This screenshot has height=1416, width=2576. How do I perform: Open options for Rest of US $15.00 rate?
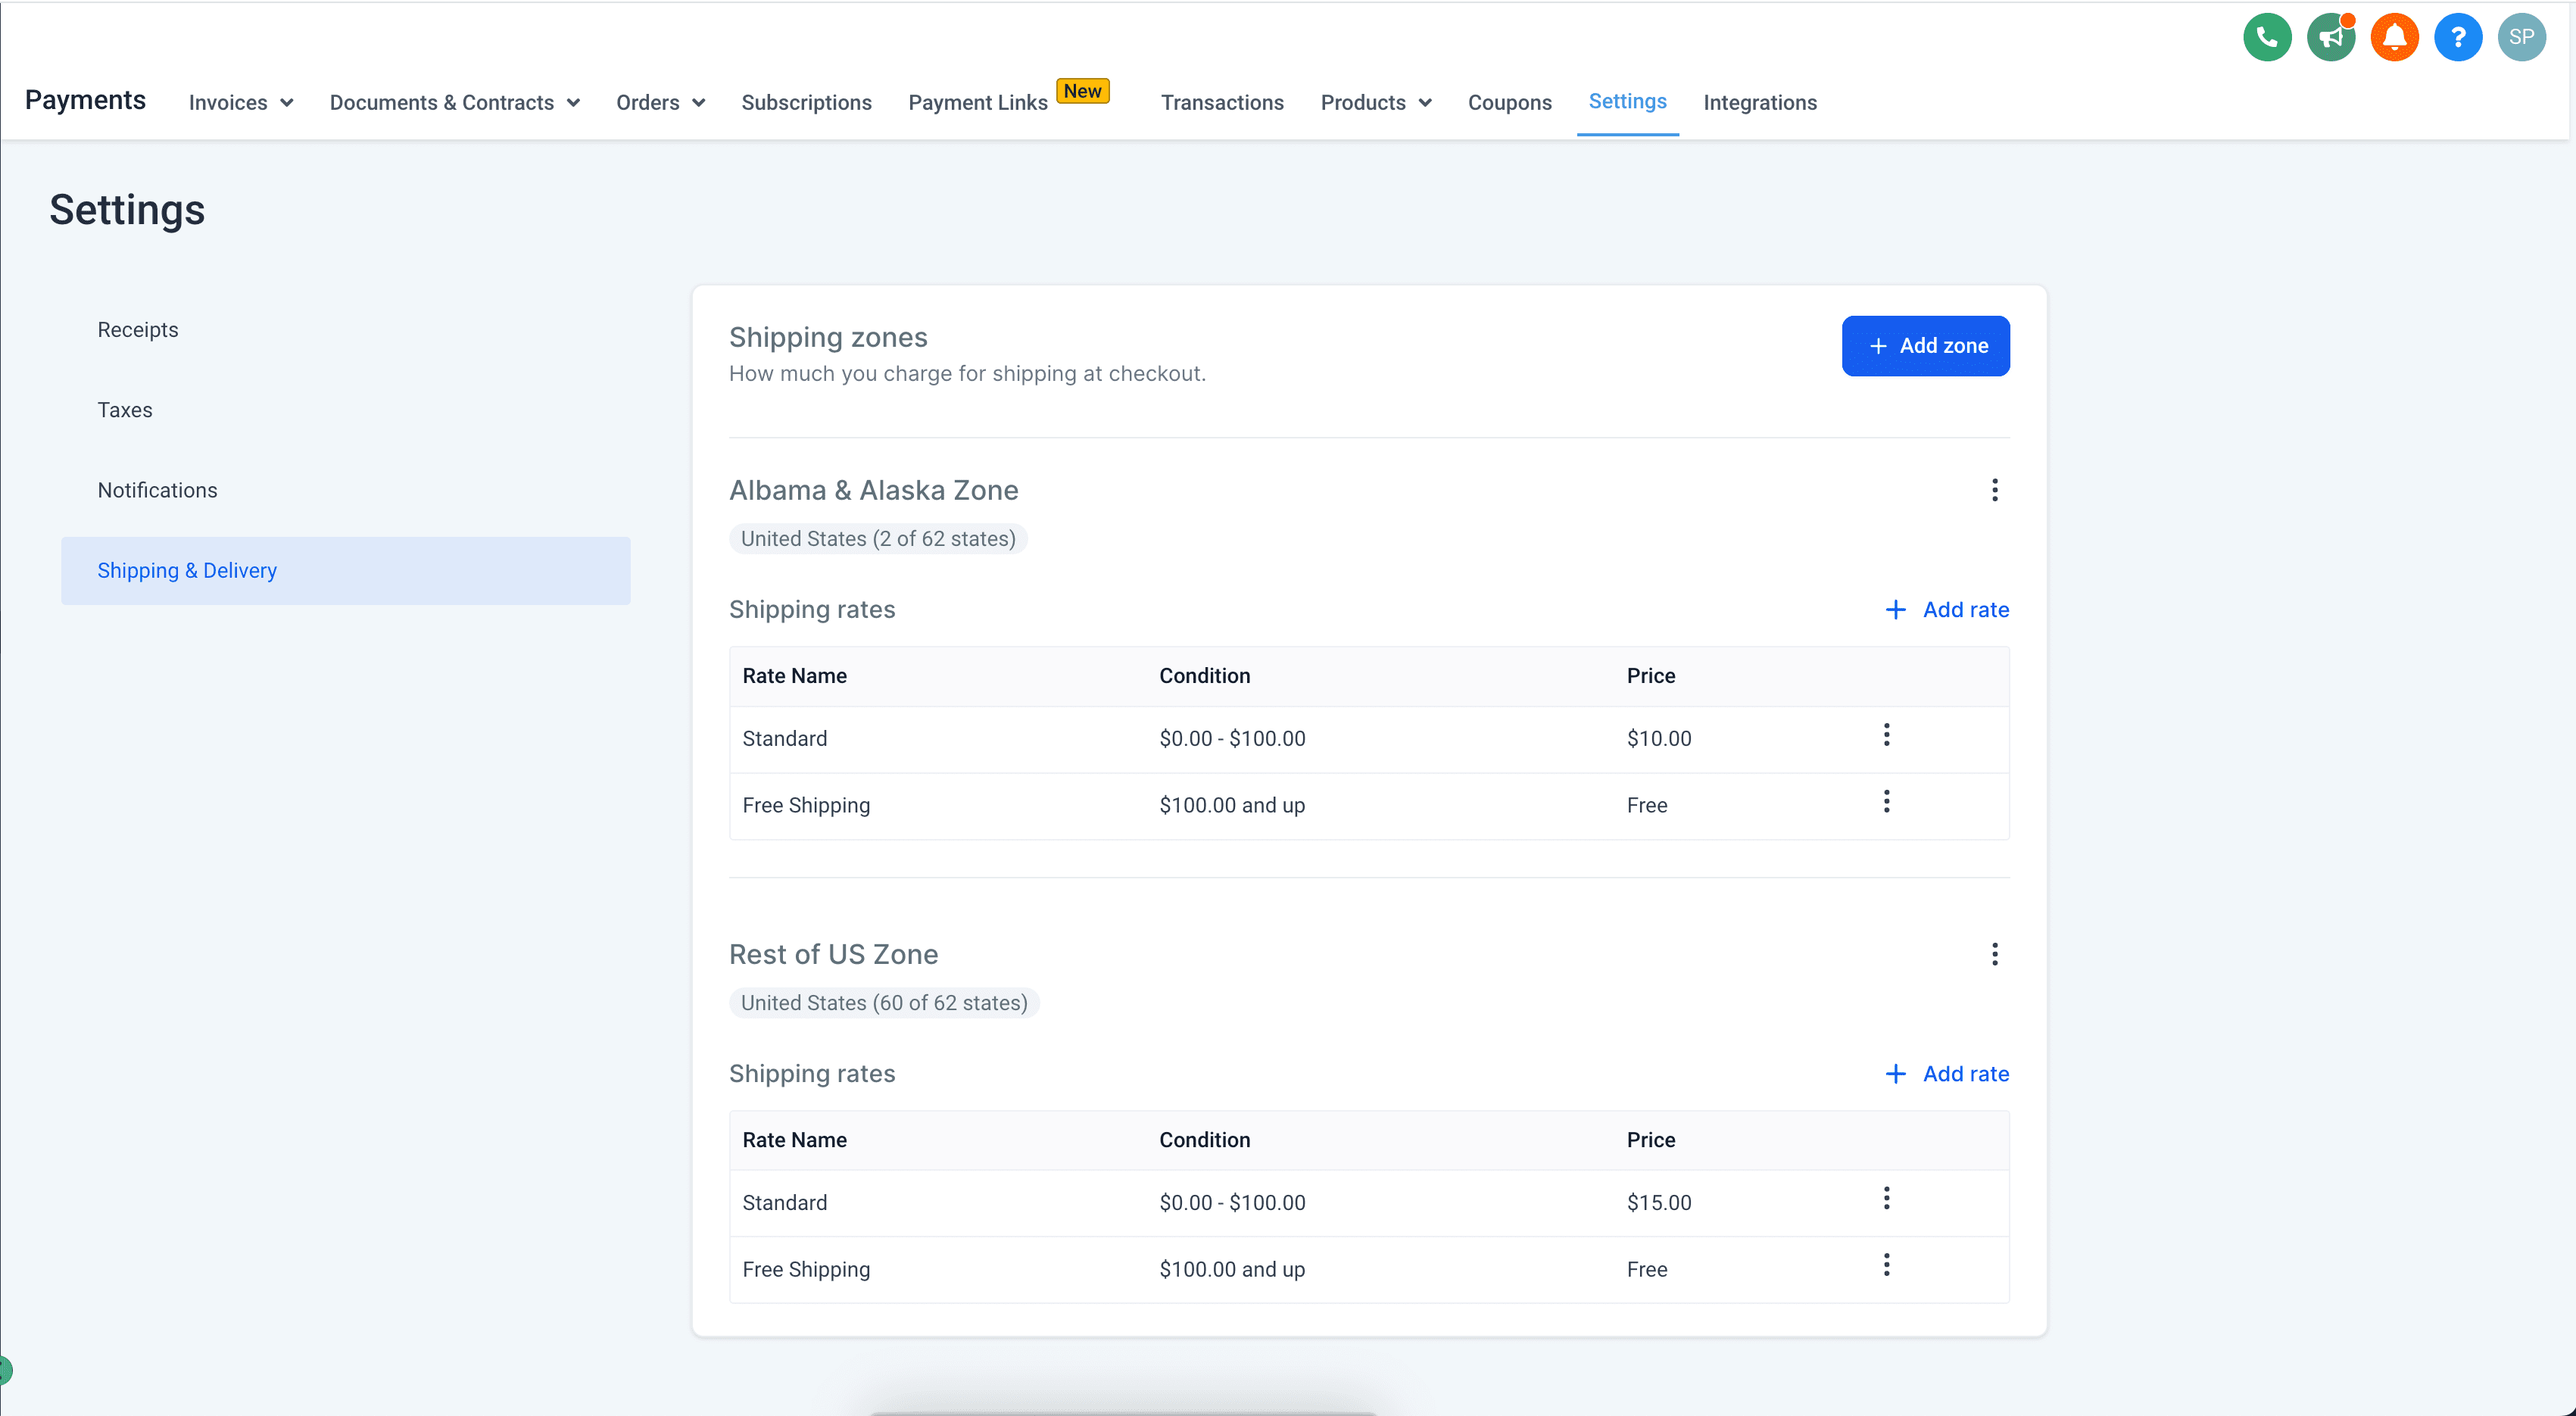(1886, 1198)
